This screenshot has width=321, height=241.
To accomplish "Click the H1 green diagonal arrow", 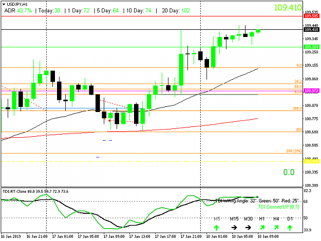I will pos(262,227).
